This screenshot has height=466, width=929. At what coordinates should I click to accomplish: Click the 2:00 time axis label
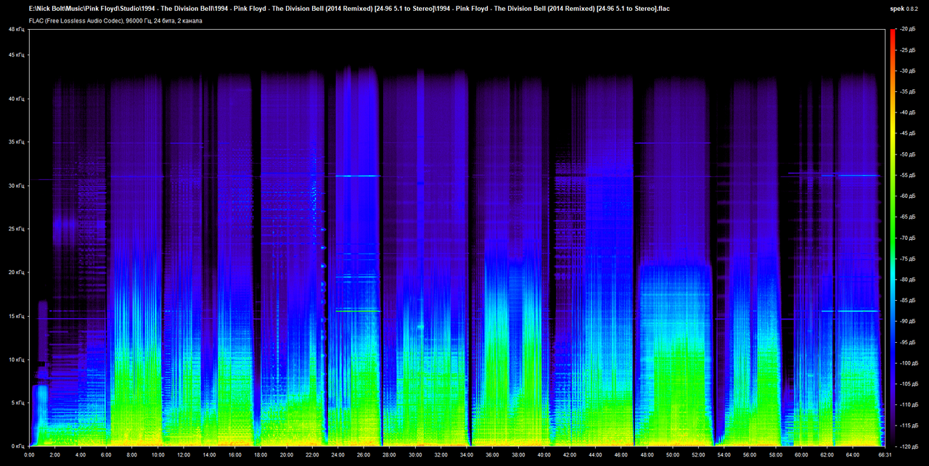point(54,455)
